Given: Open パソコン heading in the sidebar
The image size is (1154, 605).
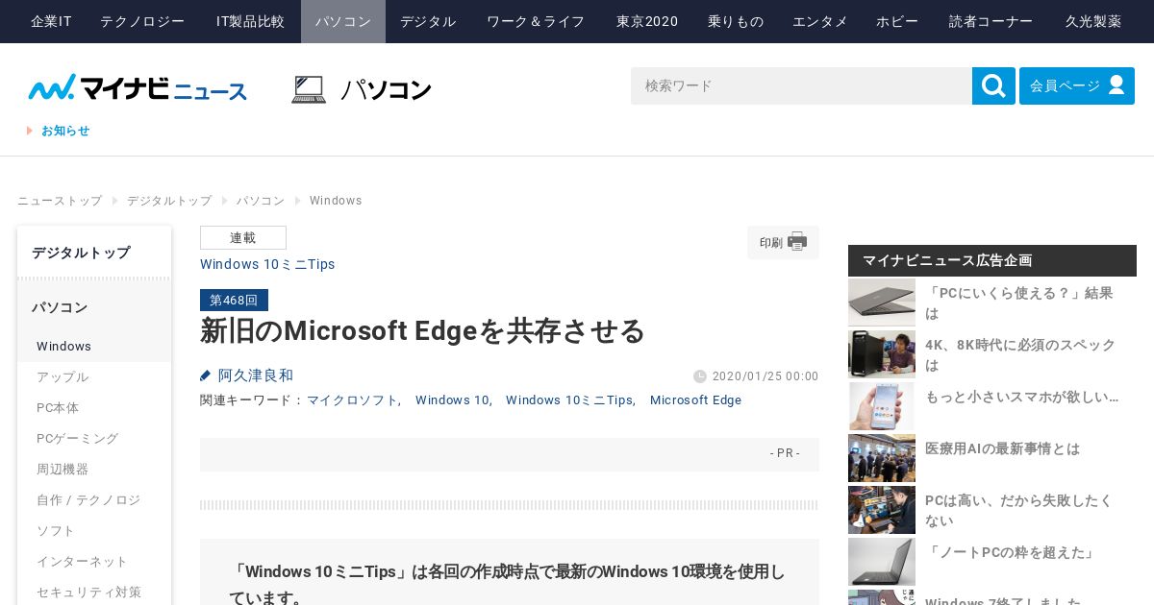Looking at the screenshot, I should tap(94, 307).
